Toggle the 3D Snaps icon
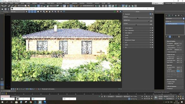This screenshot has height=104, width=185. click(68, 6)
